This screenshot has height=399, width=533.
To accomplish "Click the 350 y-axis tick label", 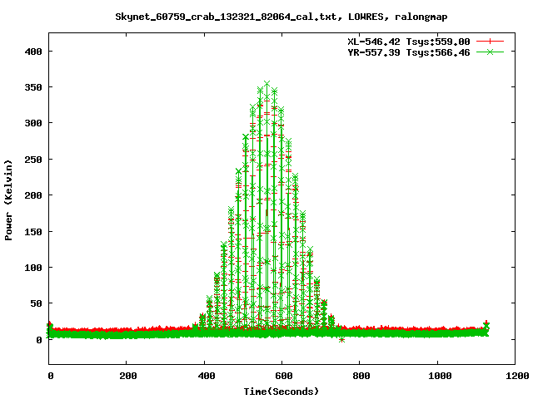I will [x=33, y=87].
